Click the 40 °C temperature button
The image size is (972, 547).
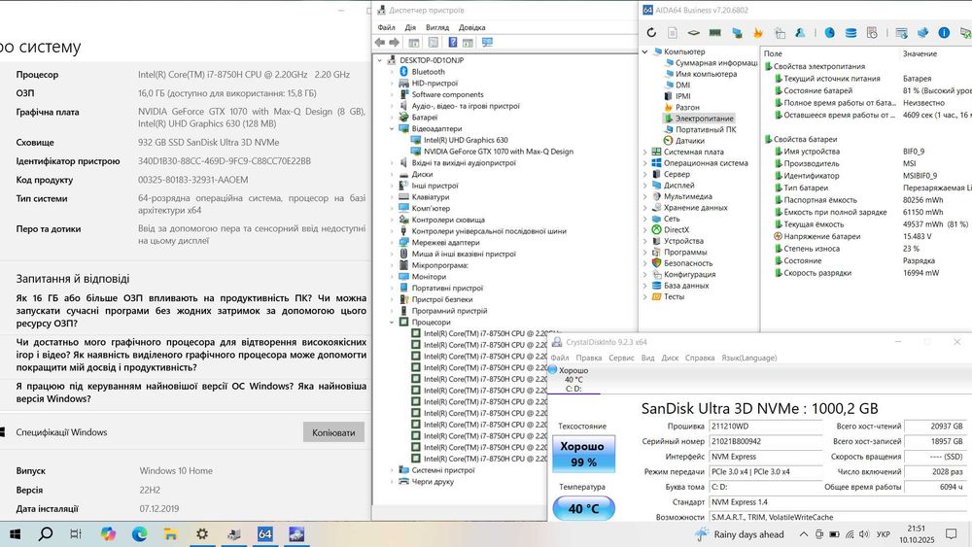(583, 508)
